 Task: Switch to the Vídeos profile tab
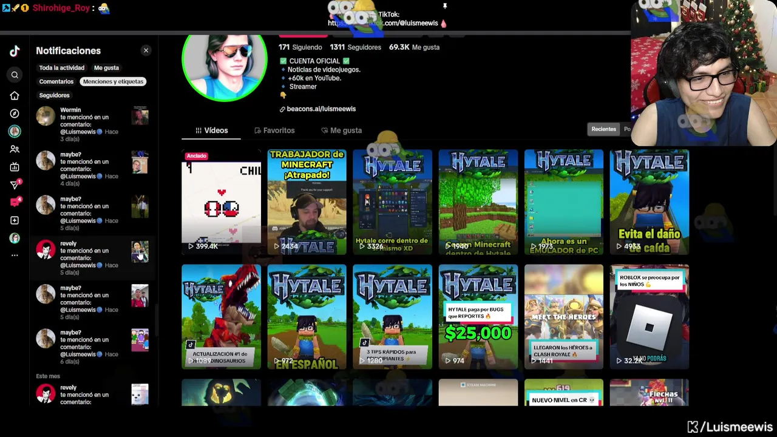tap(211, 130)
